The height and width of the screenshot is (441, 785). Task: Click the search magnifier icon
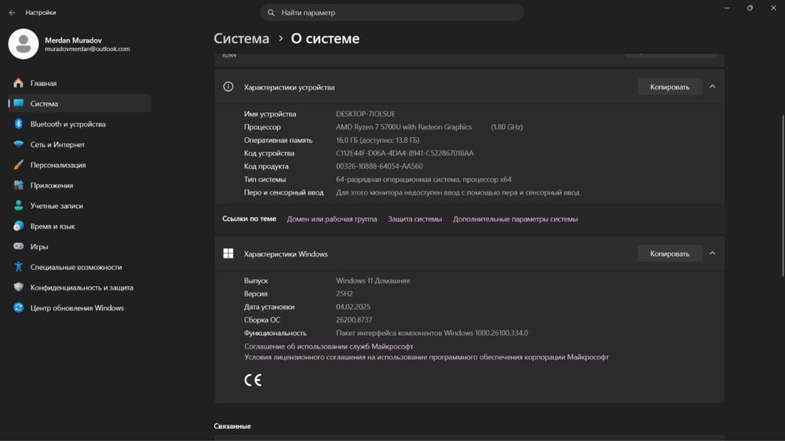point(271,13)
